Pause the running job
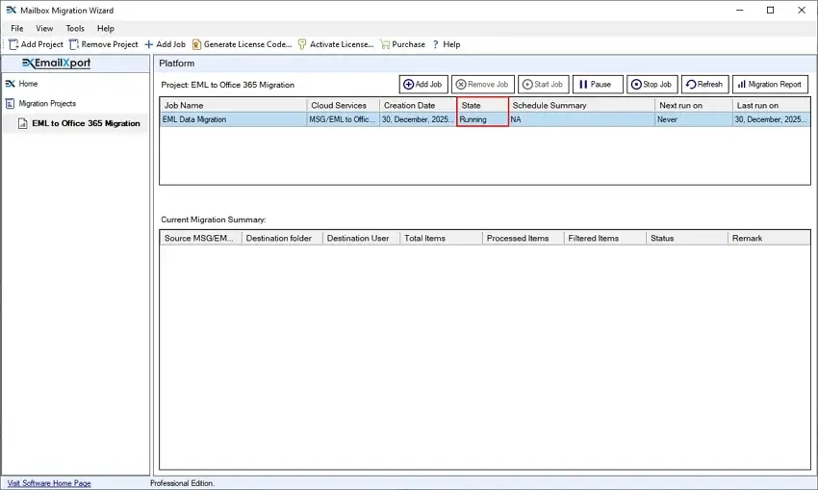The image size is (818, 490). click(x=598, y=84)
